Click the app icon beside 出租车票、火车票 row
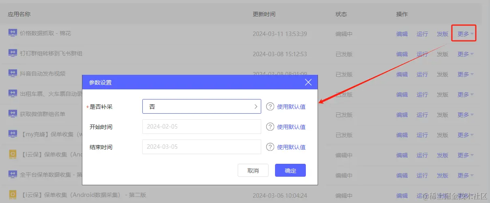 [x=13, y=94]
